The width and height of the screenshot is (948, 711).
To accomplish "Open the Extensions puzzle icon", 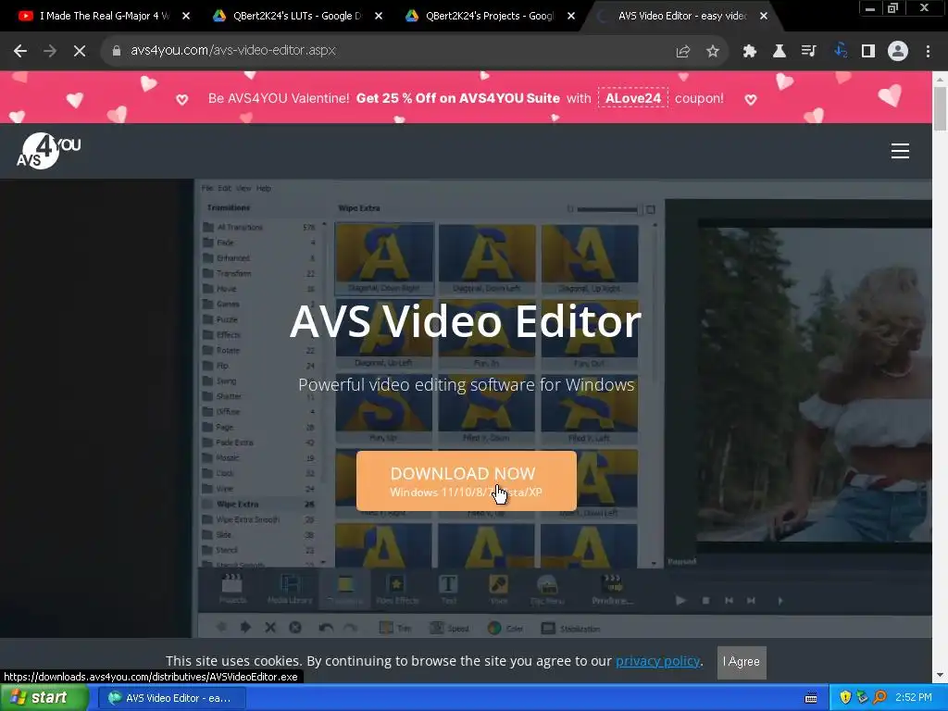I will click(x=750, y=51).
